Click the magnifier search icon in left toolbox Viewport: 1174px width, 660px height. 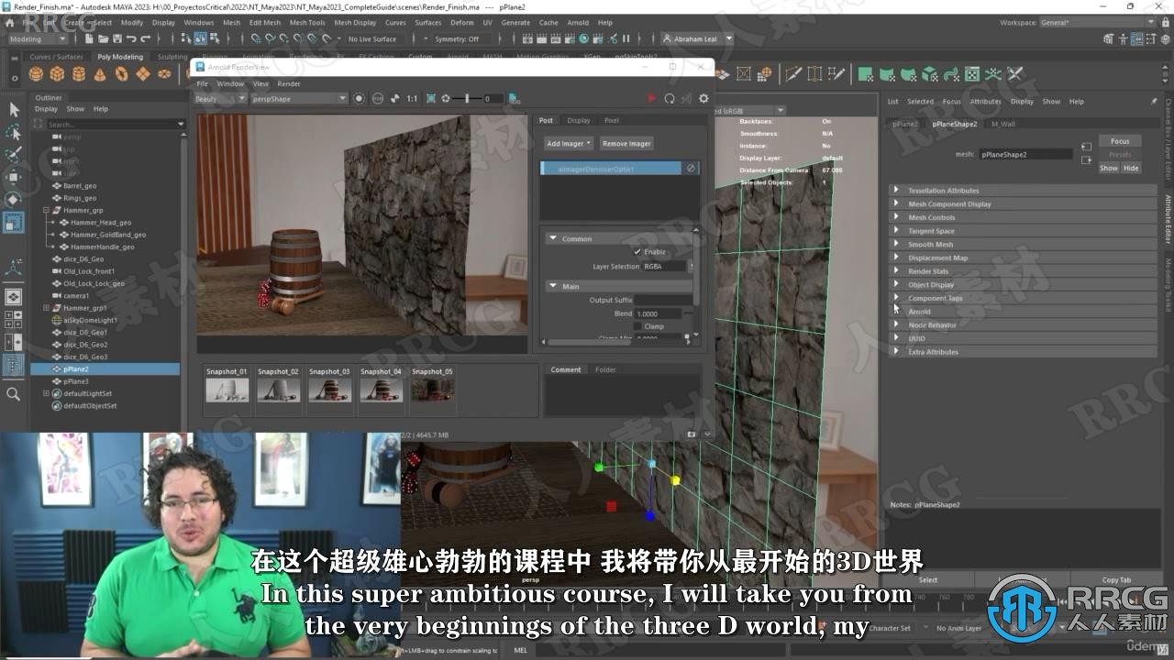coord(14,394)
